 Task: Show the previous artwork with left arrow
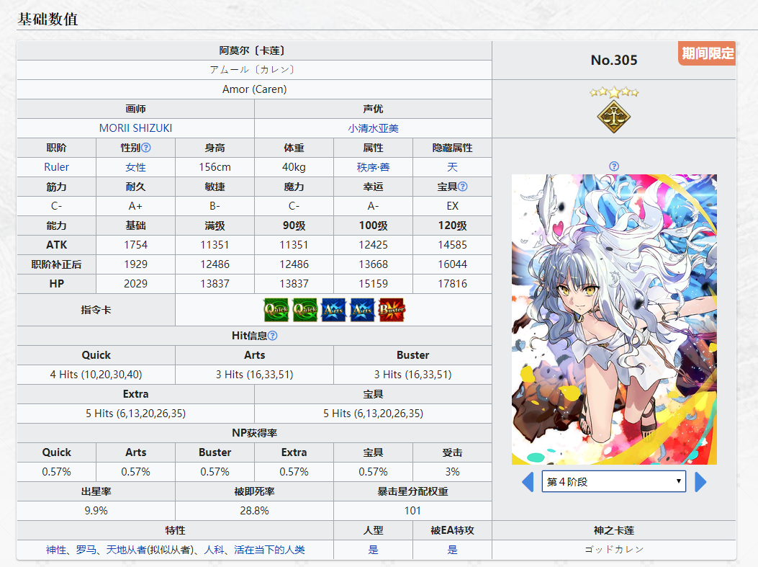(x=527, y=482)
